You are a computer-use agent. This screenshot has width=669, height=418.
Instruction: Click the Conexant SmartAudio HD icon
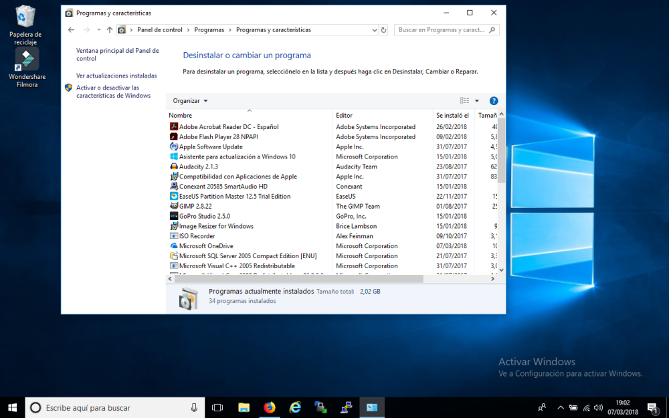(x=174, y=186)
